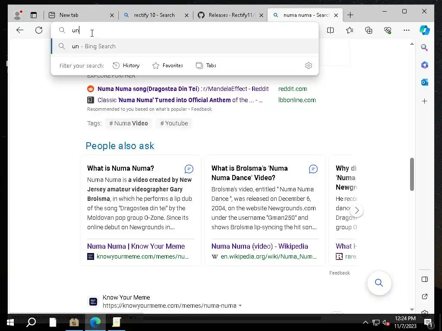Open the 'Feedback' link next to Recommended to you
The image size is (442, 331).
[201, 109]
